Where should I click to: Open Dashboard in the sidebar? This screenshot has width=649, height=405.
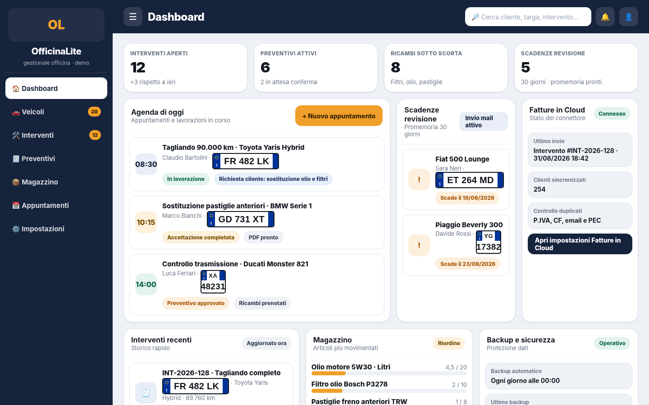click(x=56, y=88)
